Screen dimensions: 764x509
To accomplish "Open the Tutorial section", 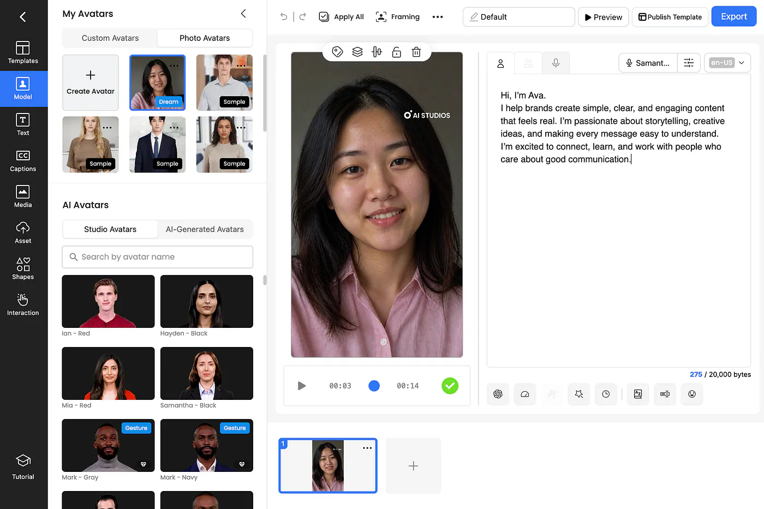I will tap(23, 468).
